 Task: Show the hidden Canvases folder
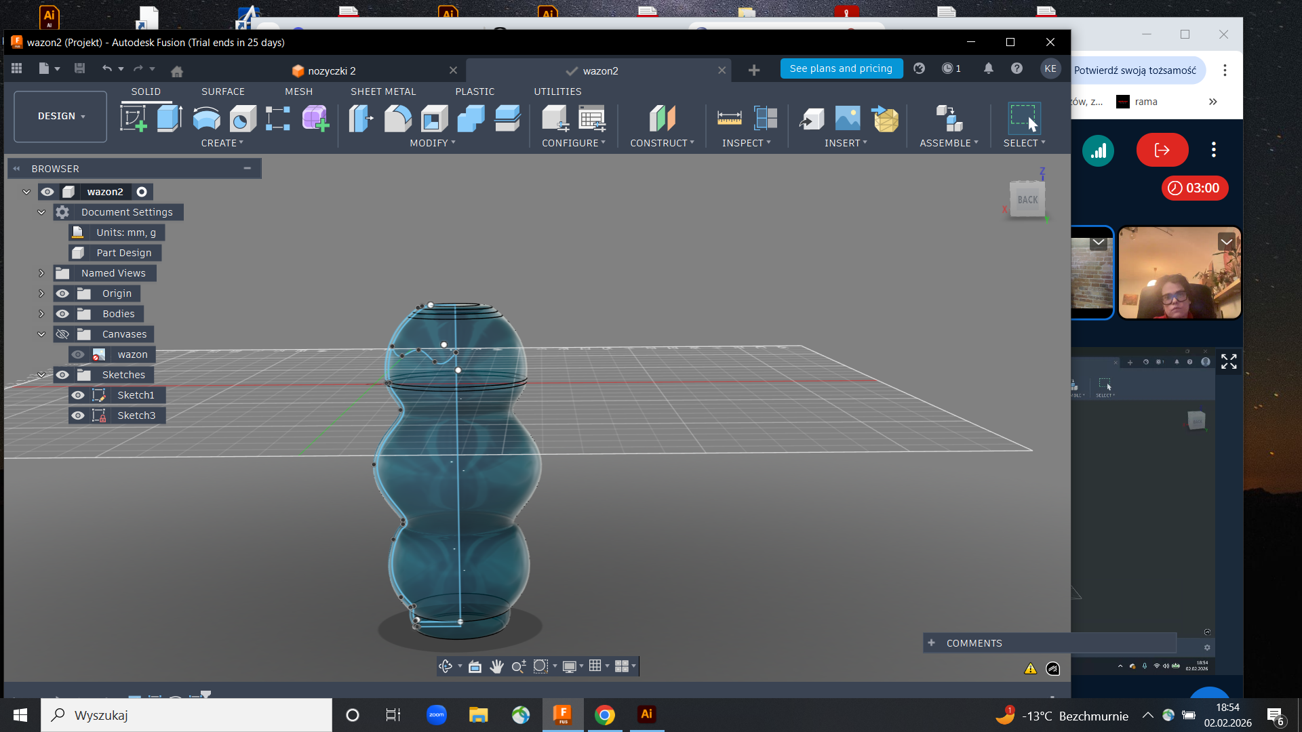pos(62,334)
